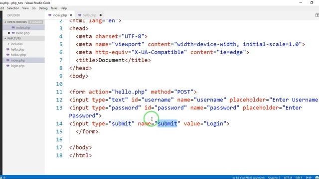Click the "Login" value on line 14

click(215, 124)
